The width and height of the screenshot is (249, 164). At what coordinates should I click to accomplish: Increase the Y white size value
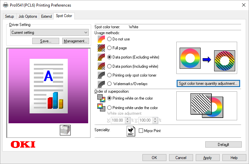pos(155,118)
